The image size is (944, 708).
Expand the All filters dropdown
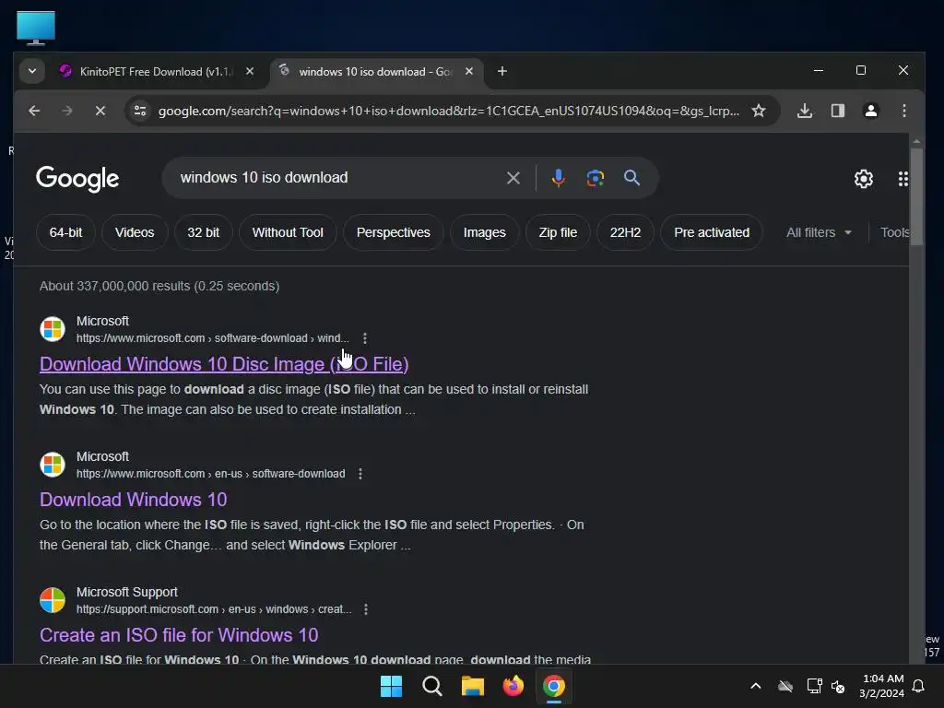[x=819, y=232]
